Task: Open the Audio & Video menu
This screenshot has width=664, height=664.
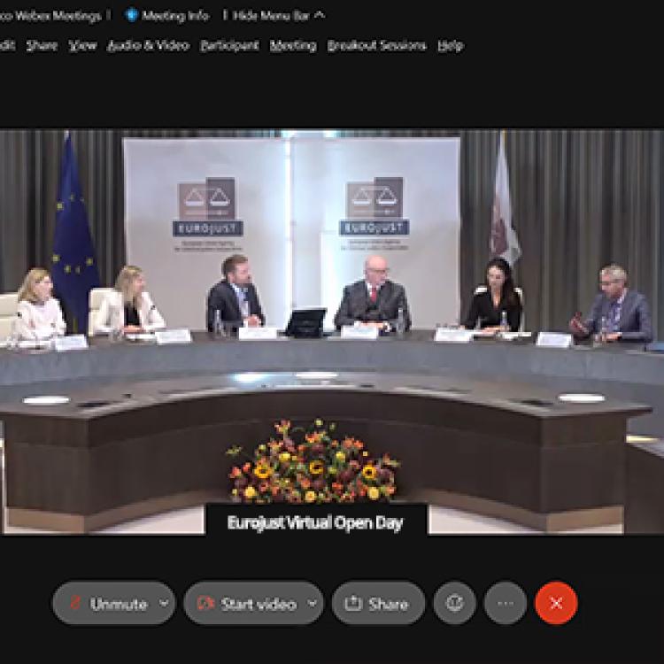Action: (x=148, y=45)
